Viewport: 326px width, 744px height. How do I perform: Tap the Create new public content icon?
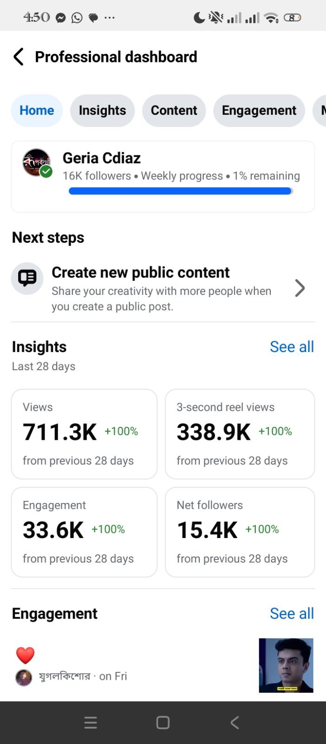point(27,278)
